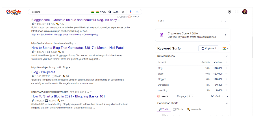The width and height of the screenshot is (261, 137).
Task: Click keyword key icon beside 16
Action: click(x=59, y=52)
